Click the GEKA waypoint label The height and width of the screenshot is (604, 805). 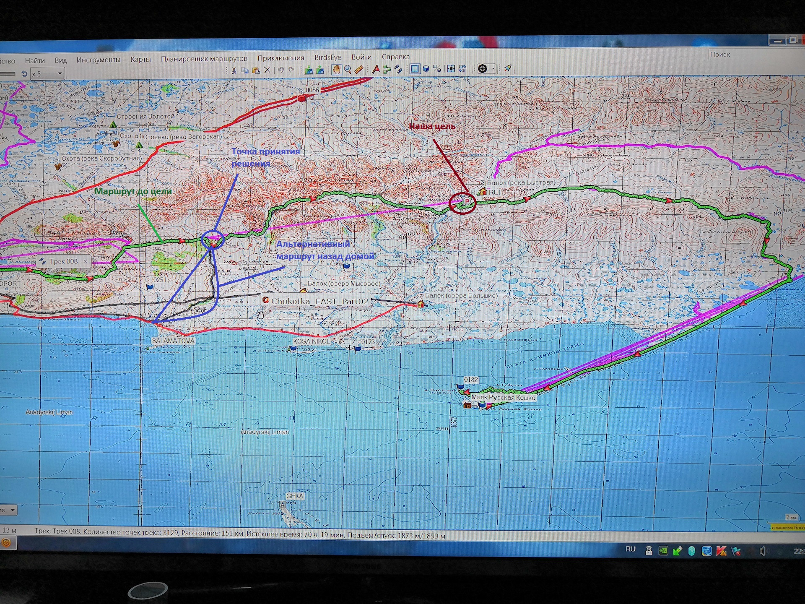[x=295, y=496]
